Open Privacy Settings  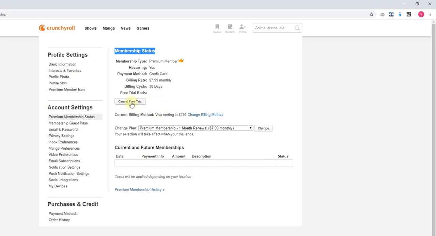pyautogui.click(x=61, y=136)
